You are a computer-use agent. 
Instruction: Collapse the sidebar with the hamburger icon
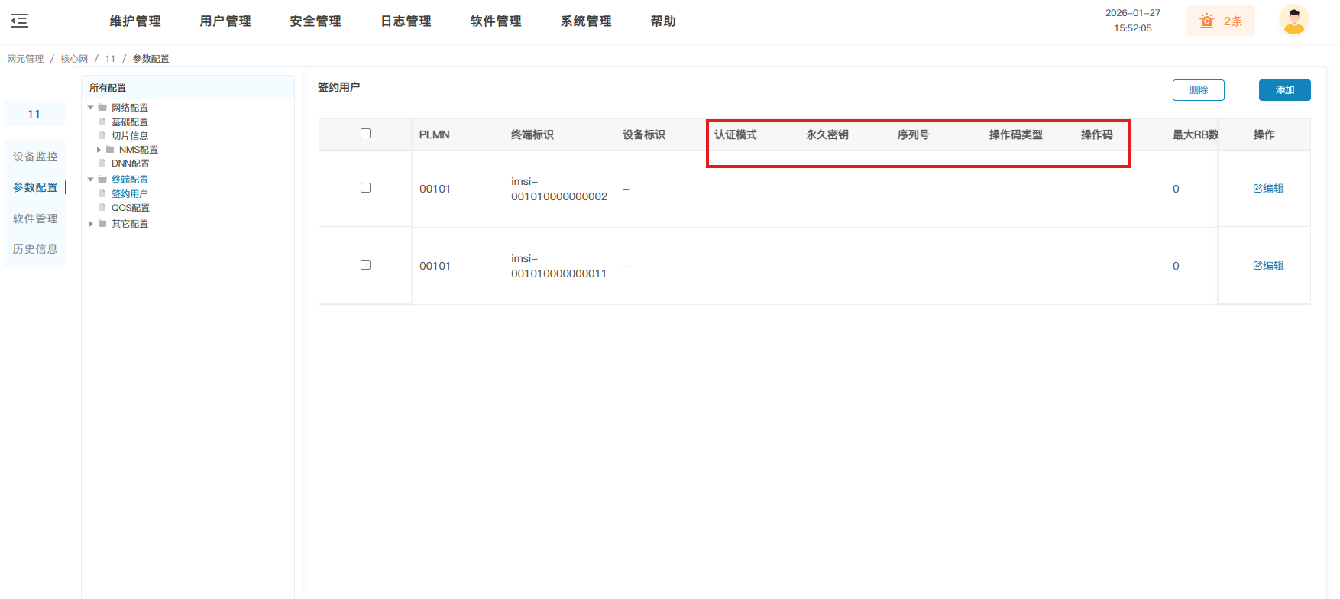[x=19, y=21]
